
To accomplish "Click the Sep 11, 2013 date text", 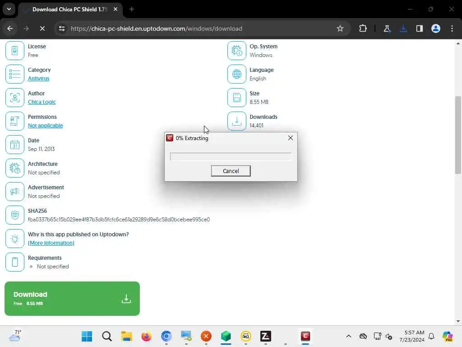I will tap(41, 149).
